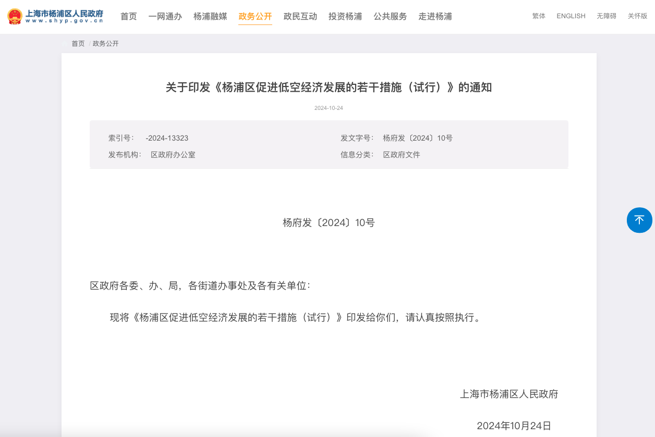Viewport: 655px width, 437px height.
Task: Click the Yangpu government emblem logo
Action: 15,16
